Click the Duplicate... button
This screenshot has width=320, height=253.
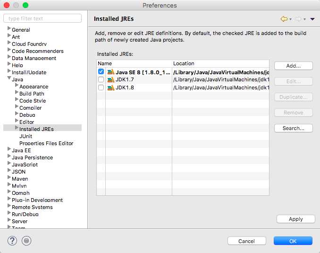294,97
